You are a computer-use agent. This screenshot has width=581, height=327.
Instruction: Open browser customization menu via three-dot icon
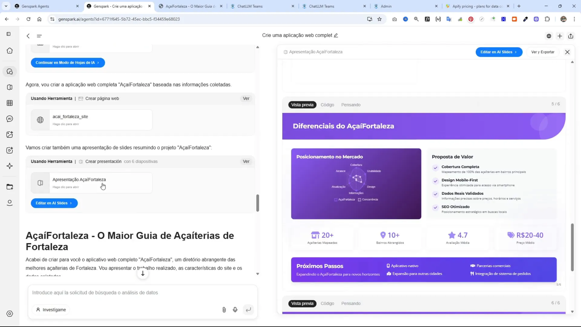(575, 19)
